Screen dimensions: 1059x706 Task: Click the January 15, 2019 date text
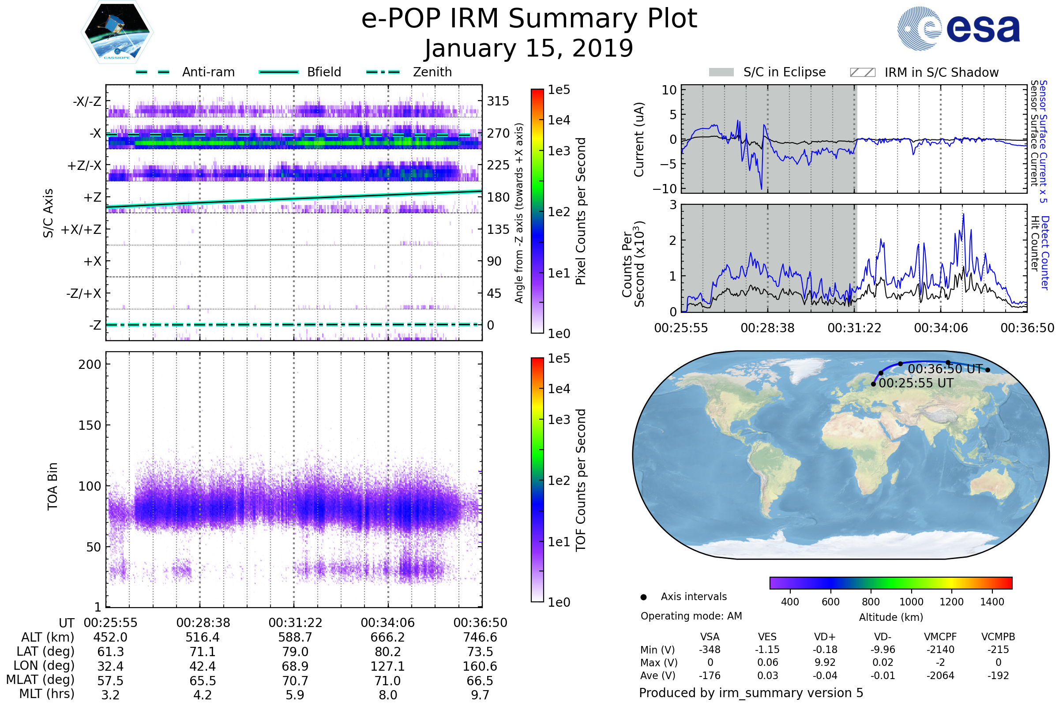529,49
